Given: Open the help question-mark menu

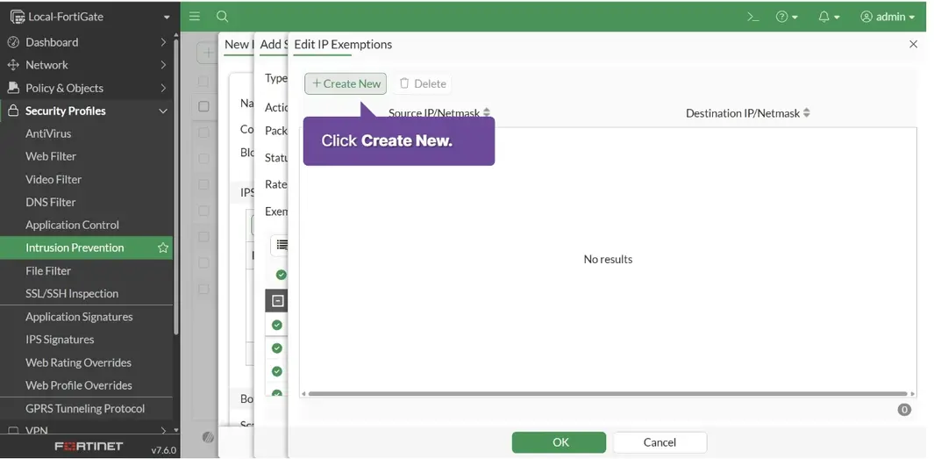Looking at the screenshot, I should [787, 17].
